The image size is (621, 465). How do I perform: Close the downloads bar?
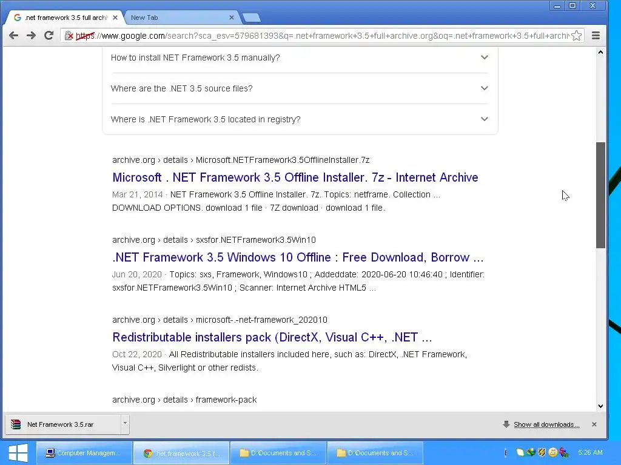[594, 424]
